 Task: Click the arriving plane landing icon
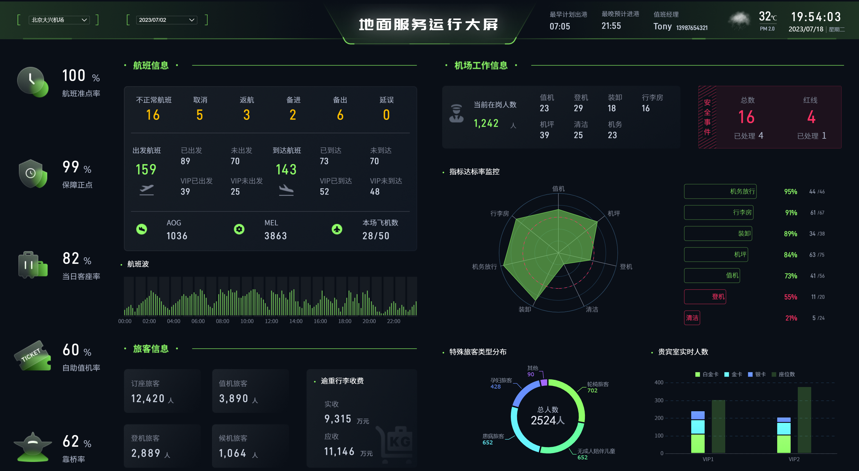click(286, 189)
